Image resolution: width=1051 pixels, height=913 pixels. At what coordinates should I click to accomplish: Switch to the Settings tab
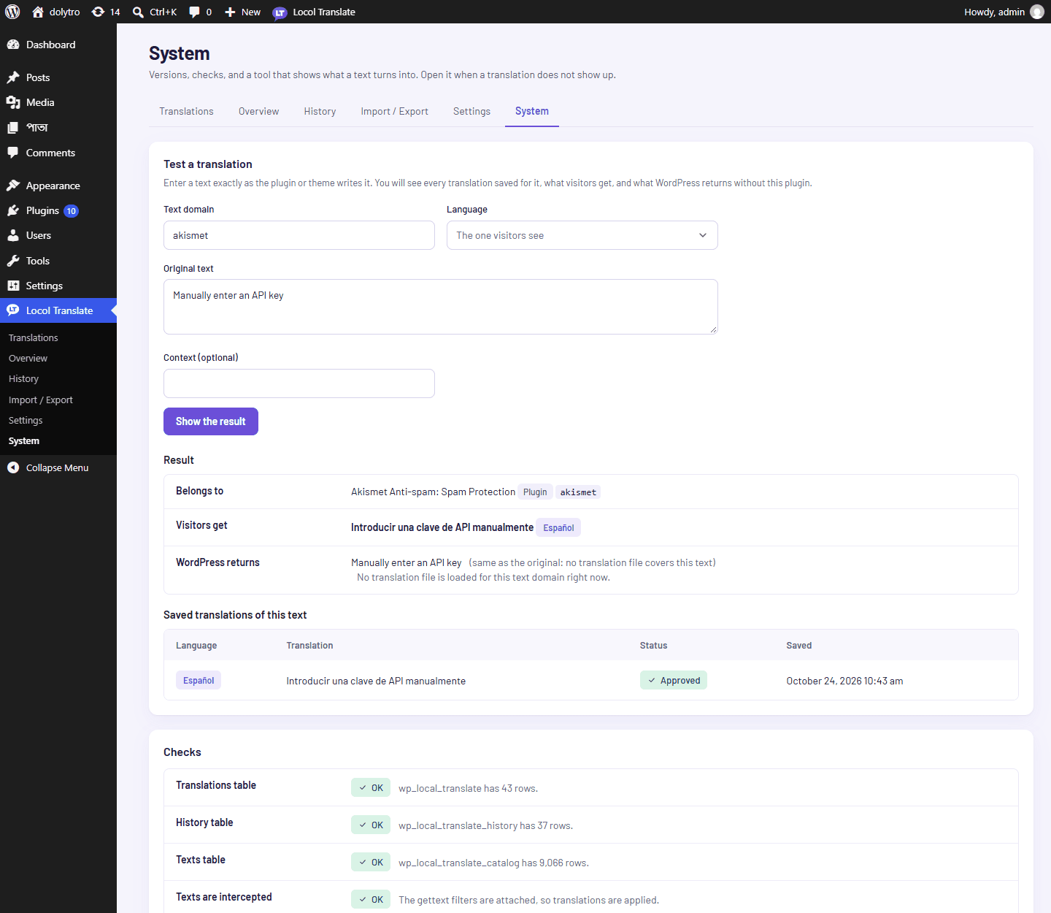472,111
